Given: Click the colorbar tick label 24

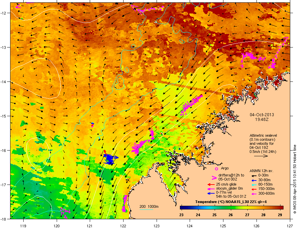Looking at the screenshot, I should click(198, 215).
